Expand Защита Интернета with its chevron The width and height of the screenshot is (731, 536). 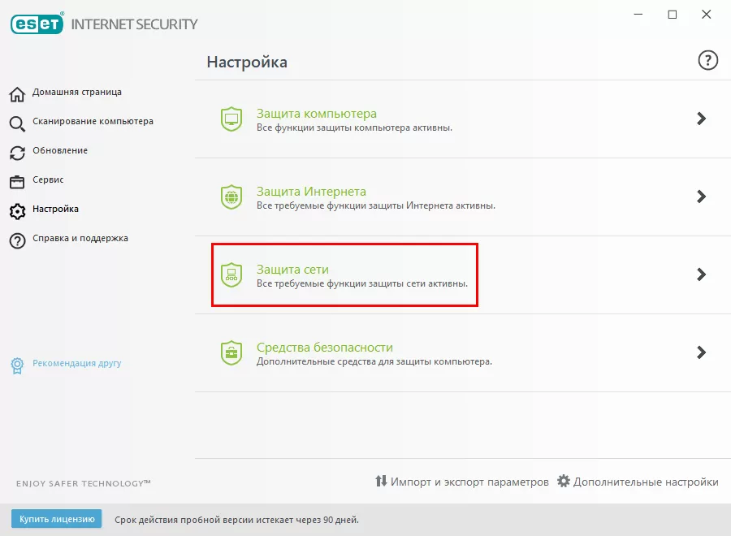tap(702, 197)
